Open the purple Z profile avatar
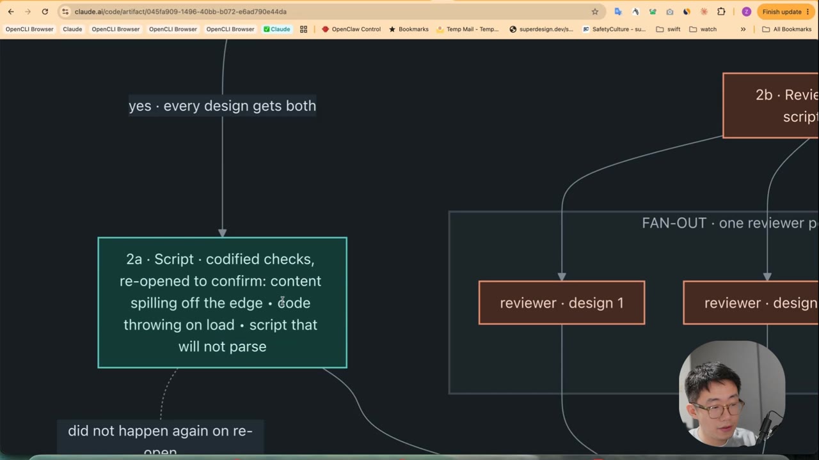Viewport: 819px width, 460px height. [x=746, y=11]
